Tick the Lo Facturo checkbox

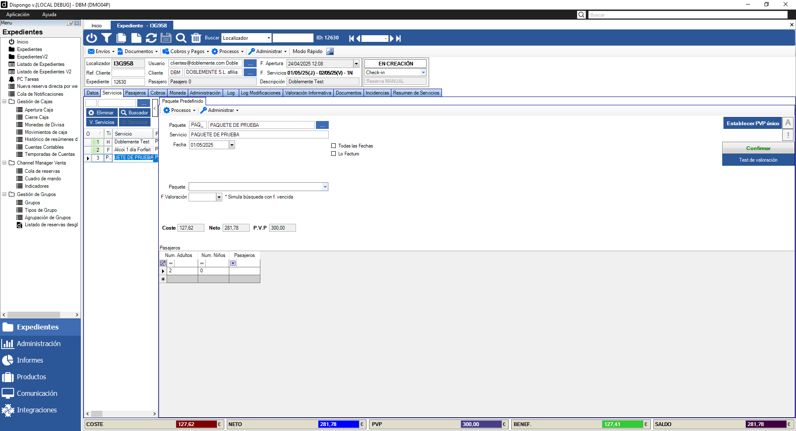coord(333,154)
